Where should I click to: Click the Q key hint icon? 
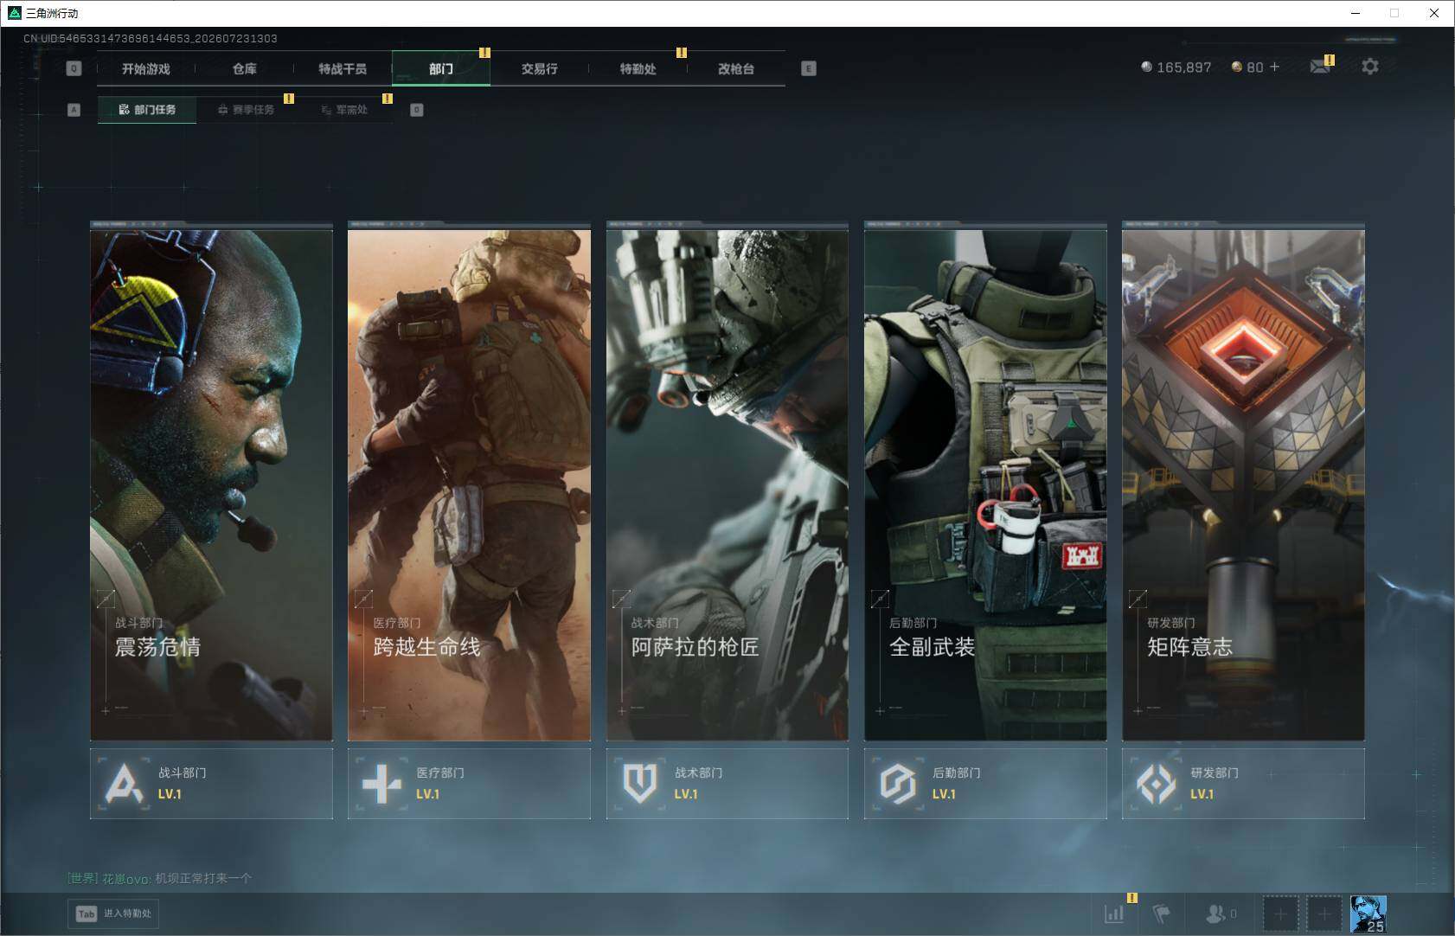coord(74,68)
